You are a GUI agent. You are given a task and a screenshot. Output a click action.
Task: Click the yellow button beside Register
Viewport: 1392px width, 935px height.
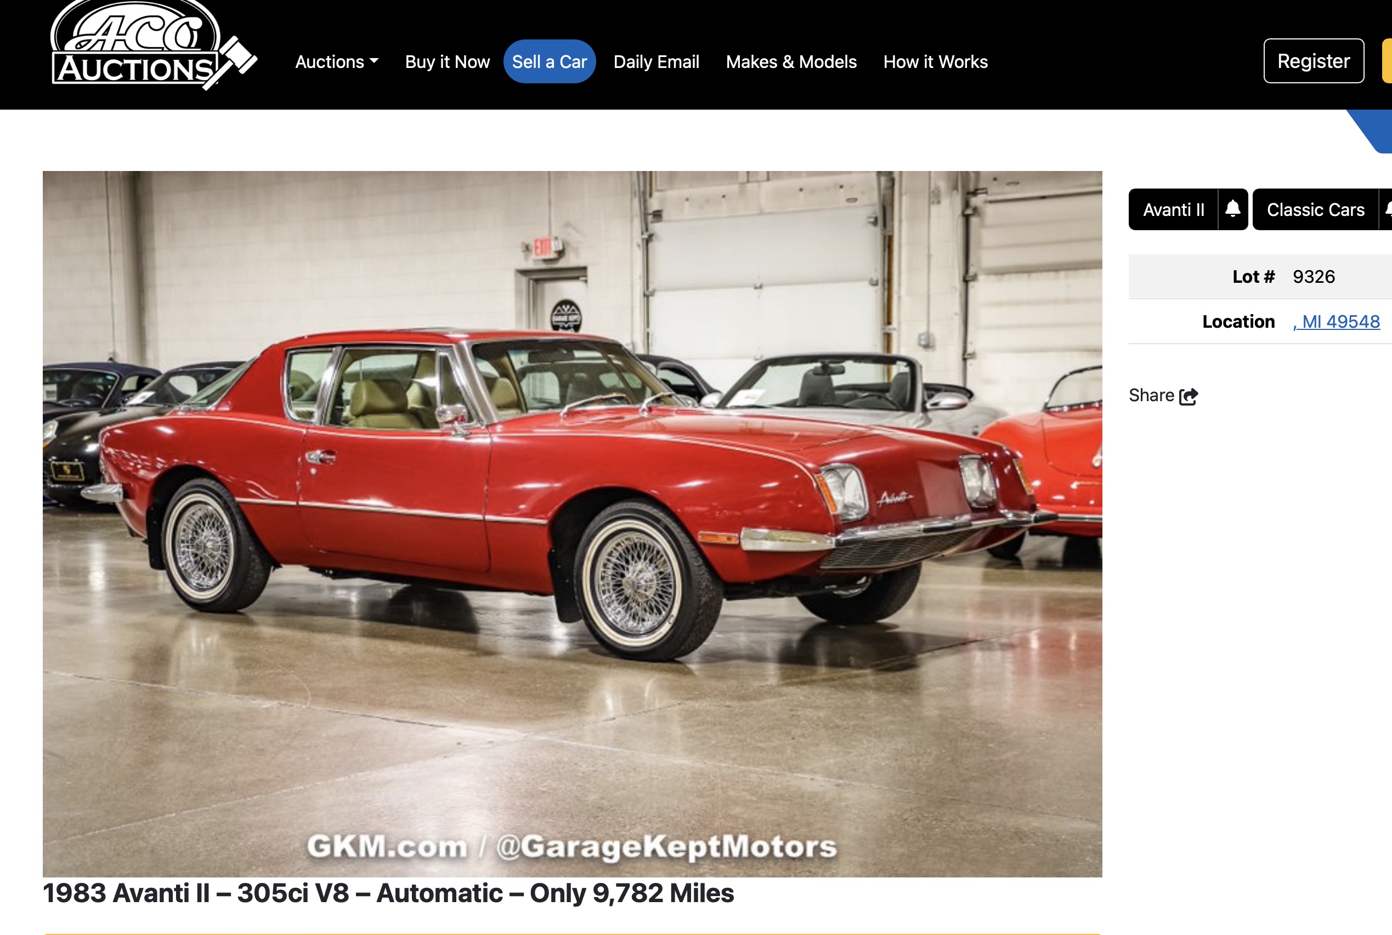[x=1387, y=61]
